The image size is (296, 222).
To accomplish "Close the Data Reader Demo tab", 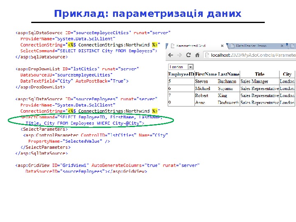I will pos(282,46).
